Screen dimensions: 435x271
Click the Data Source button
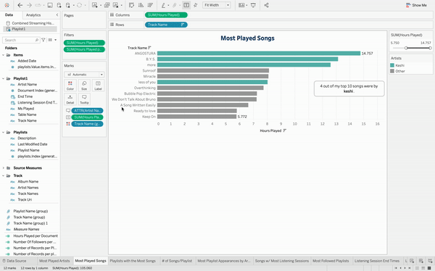14,261
